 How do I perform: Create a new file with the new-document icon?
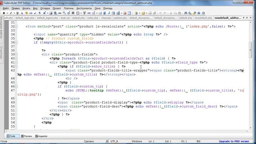136,13
